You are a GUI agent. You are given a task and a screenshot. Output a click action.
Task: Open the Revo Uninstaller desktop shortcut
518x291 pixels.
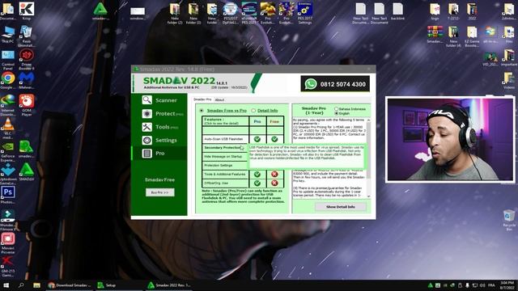pos(27,36)
